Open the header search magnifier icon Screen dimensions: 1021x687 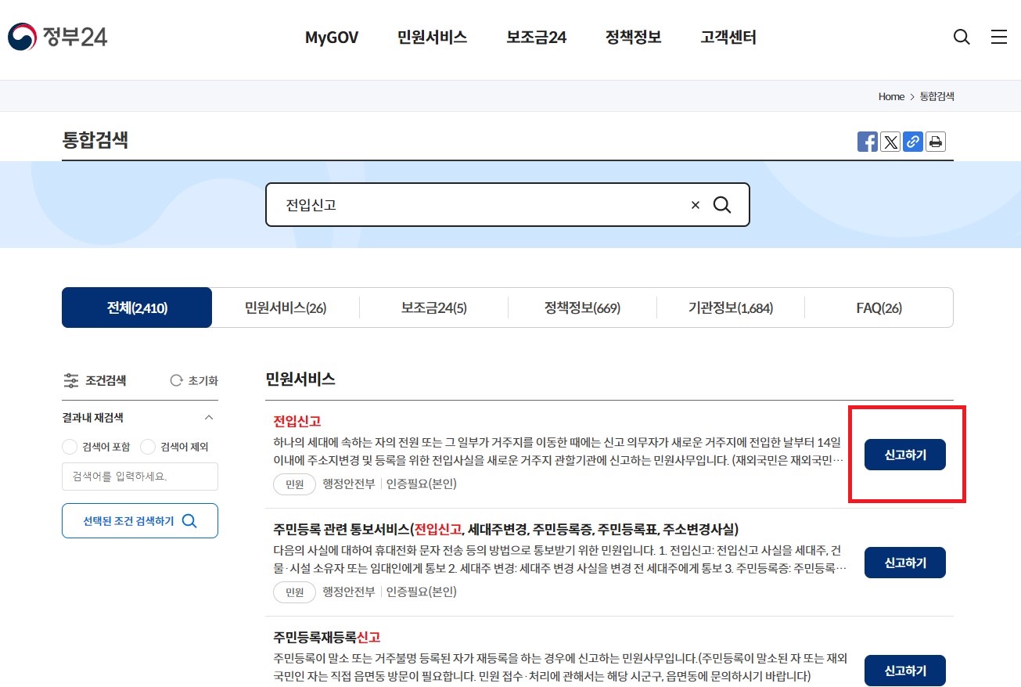tap(961, 36)
